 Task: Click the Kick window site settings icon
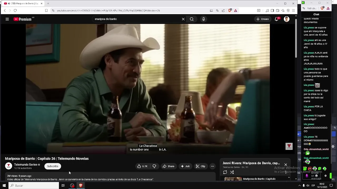[304, 8]
